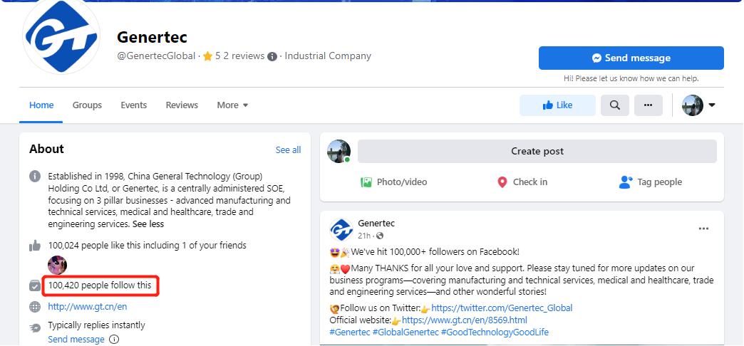
Task: Choose Tag people option
Action: 651,182
